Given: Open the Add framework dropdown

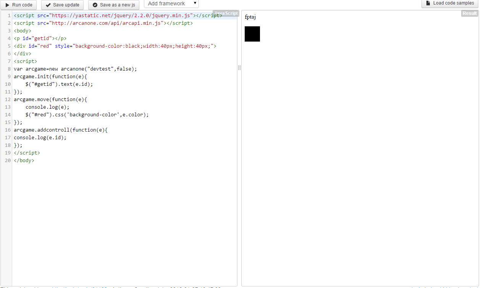Looking at the screenshot, I should click(171, 4).
